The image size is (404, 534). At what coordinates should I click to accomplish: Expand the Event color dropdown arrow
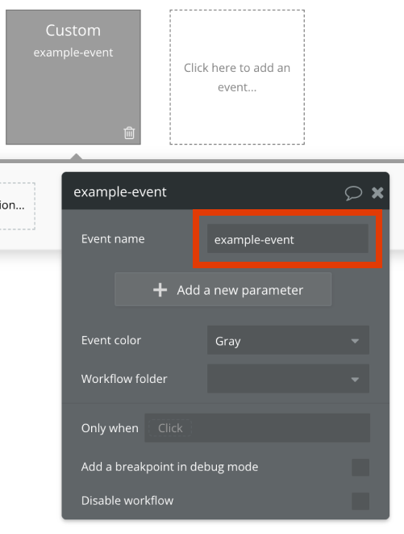click(355, 341)
